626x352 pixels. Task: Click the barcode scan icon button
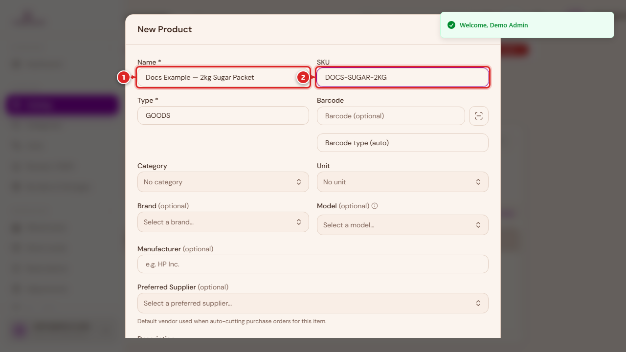[x=479, y=116]
